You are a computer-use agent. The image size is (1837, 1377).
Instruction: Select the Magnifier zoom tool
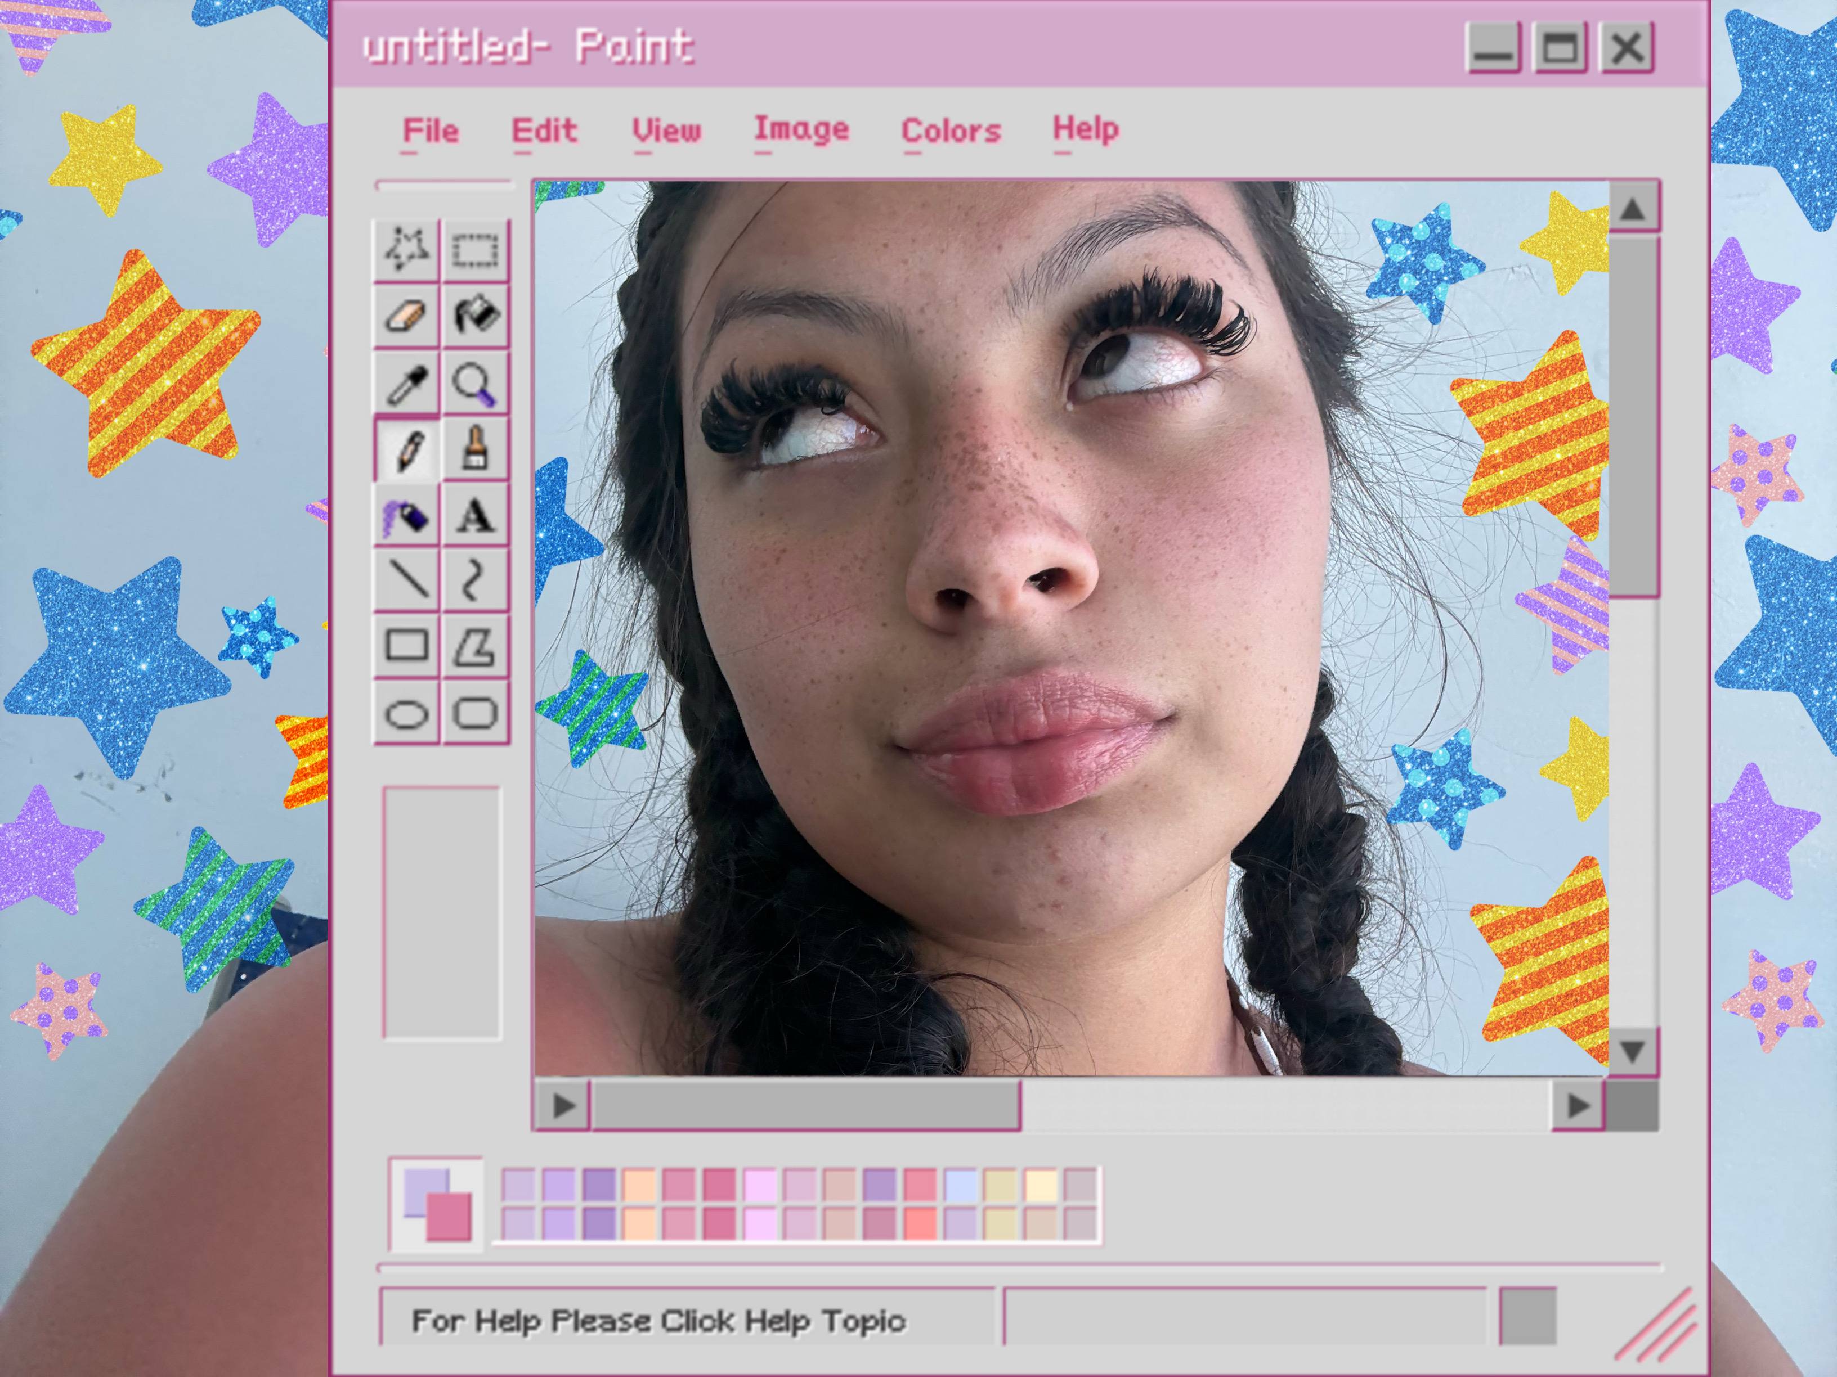(x=475, y=382)
